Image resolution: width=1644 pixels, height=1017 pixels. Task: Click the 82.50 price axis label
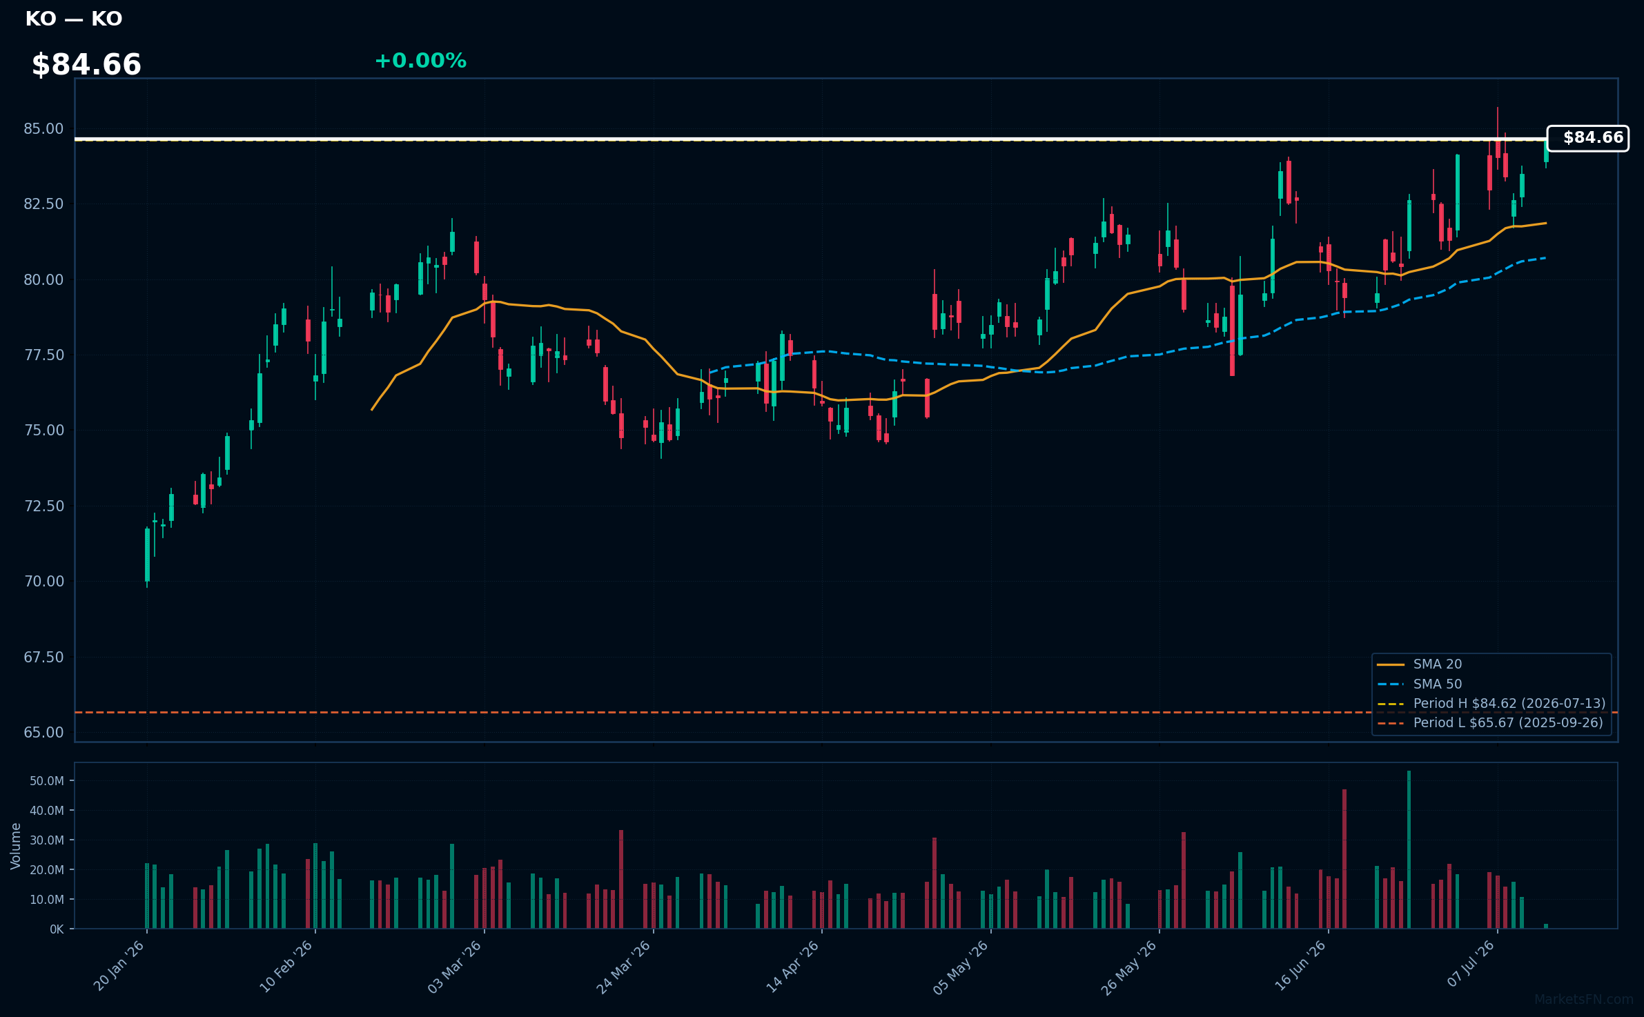[43, 204]
